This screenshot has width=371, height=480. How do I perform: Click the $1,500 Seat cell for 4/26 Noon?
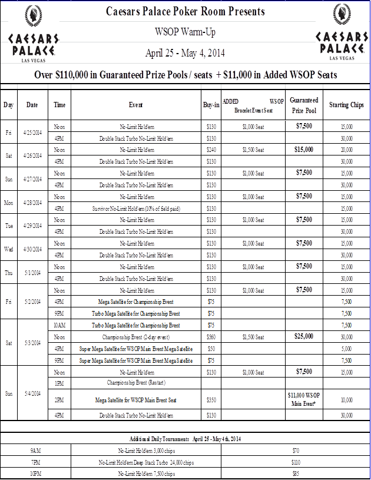(253, 150)
